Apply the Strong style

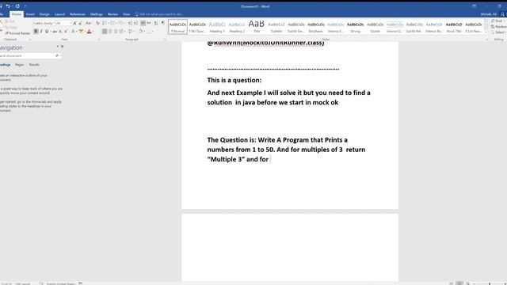355,27
